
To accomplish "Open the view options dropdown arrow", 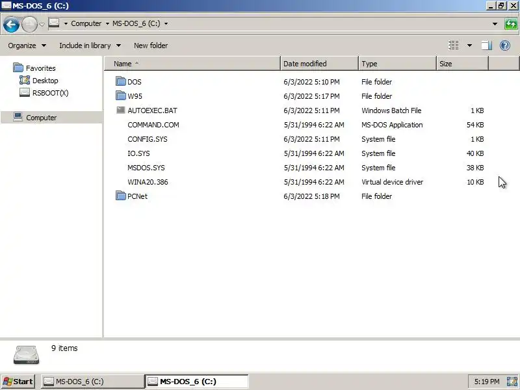I will (469, 45).
